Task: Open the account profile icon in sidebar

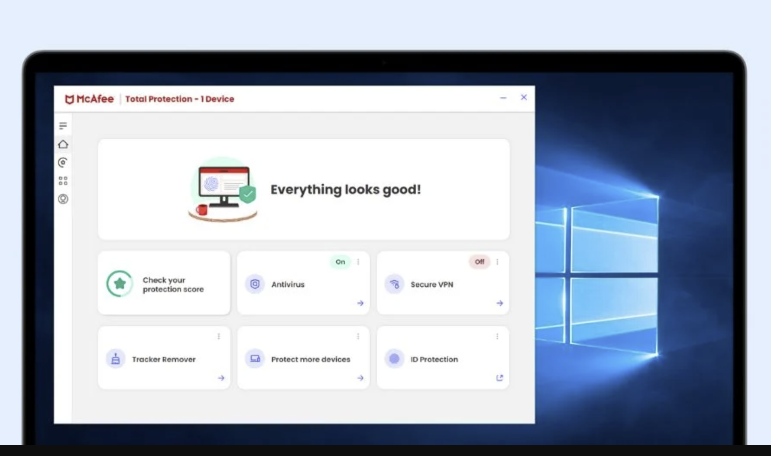Action: point(63,199)
